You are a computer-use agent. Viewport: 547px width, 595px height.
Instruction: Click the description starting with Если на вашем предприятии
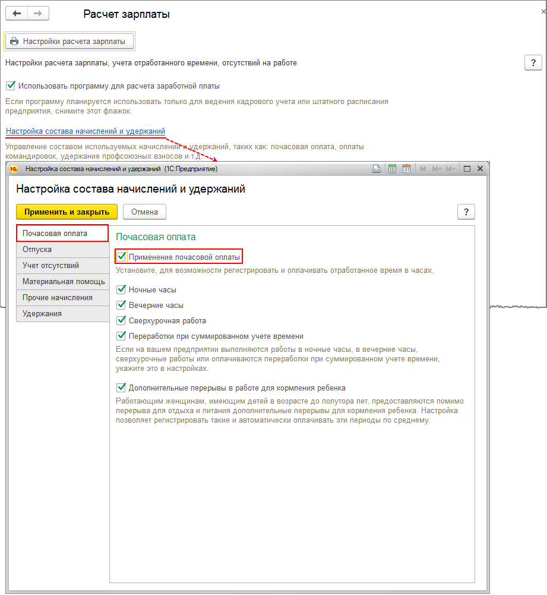point(277,358)
